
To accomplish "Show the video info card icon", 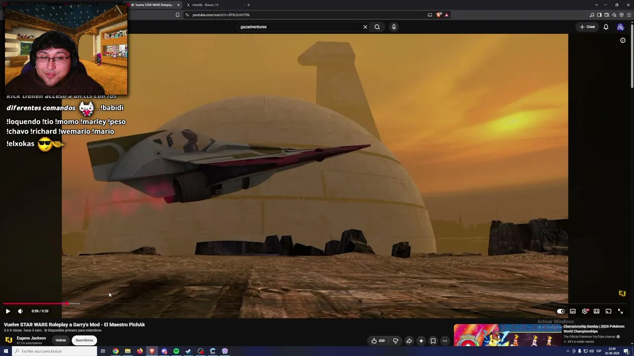I will 623,41.
